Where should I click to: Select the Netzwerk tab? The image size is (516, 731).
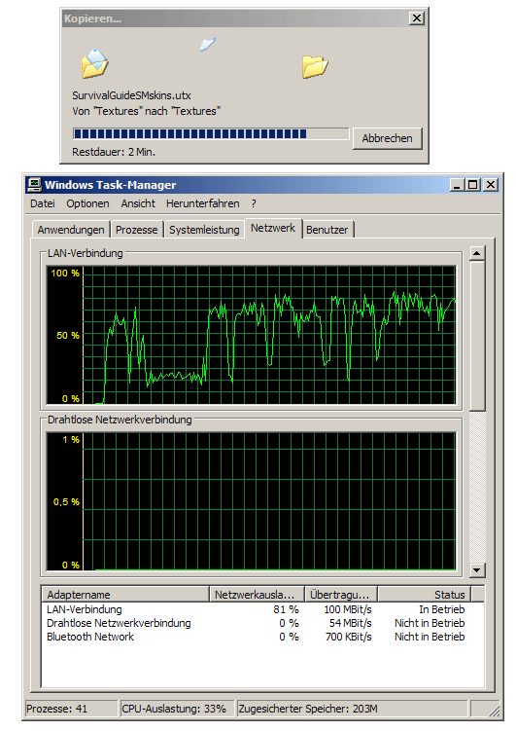tap(273, 228)
